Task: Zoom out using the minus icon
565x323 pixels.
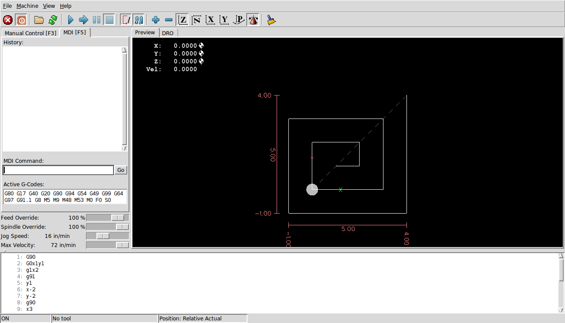Action: tap(169, 20)
